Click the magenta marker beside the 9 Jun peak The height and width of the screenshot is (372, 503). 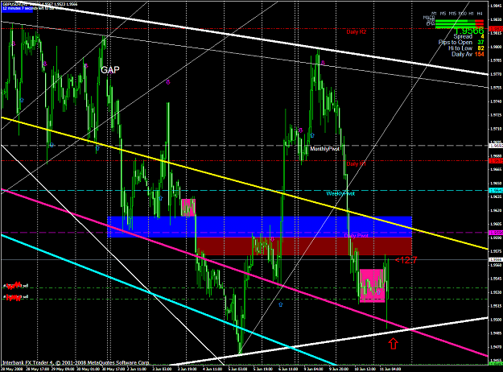pos(323,63)
